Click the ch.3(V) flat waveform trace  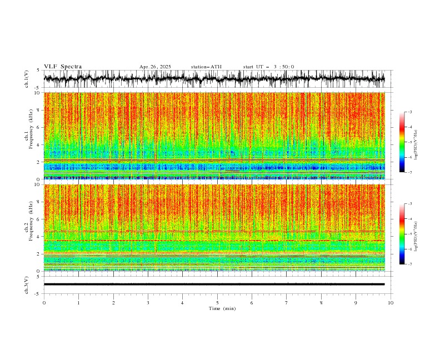(214, 284)
